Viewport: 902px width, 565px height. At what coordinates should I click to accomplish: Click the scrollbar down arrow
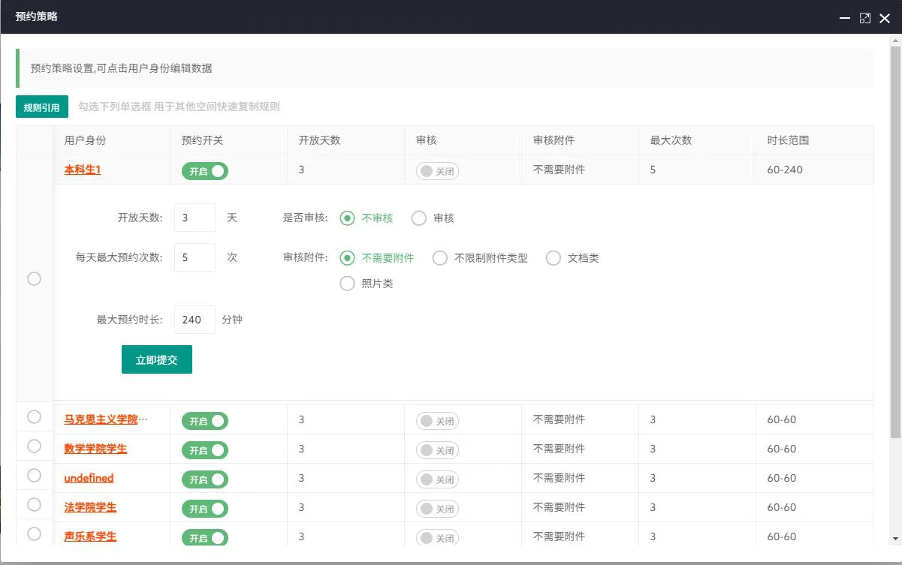point(895,539)
